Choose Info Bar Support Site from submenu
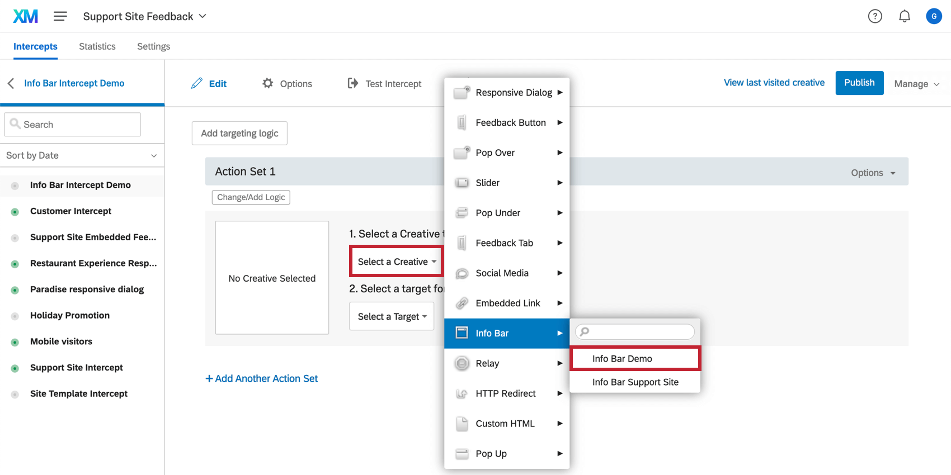 (635, 382)
